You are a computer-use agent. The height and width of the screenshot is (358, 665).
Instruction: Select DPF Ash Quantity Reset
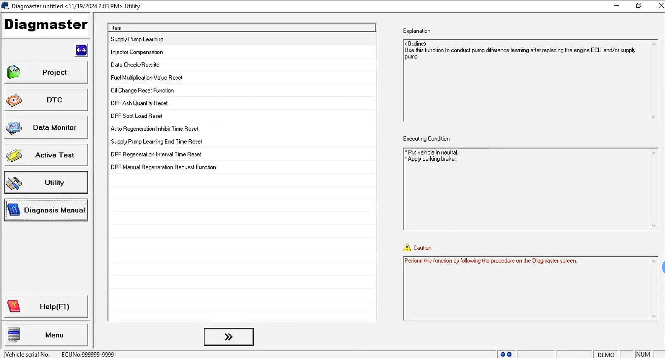tap(242, 103)
